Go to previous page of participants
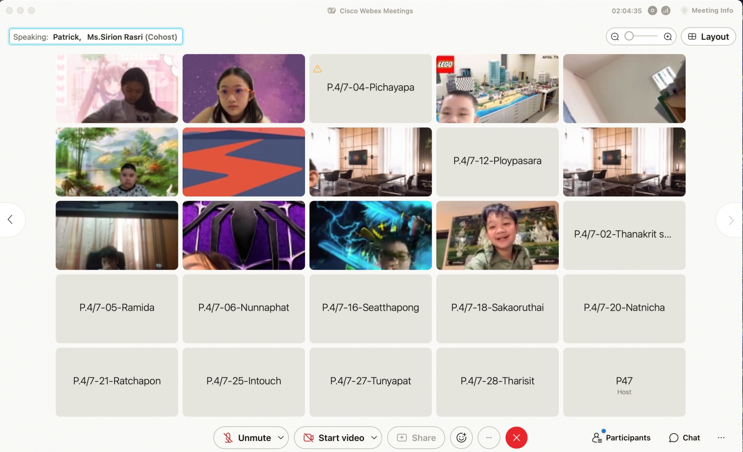The width and height of the screenshot is (743, 452). 11,220
